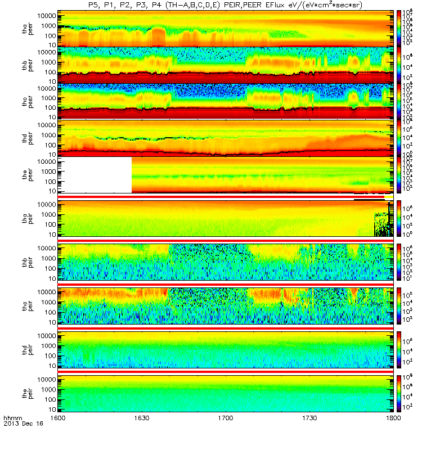Click the 'the peer' axis label
This screenshot has width=422, height=450.
(x=28, y=175)
